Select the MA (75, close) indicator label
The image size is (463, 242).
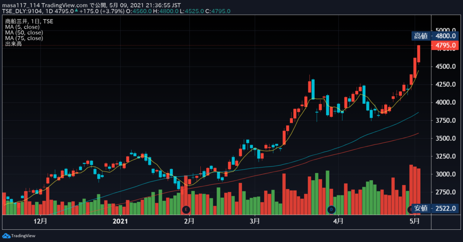pyautogui.click(x=24, y=38)
